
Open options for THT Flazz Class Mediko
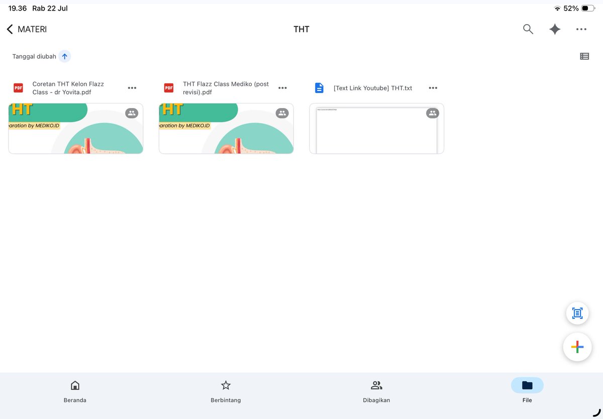(x=282, y=88)
